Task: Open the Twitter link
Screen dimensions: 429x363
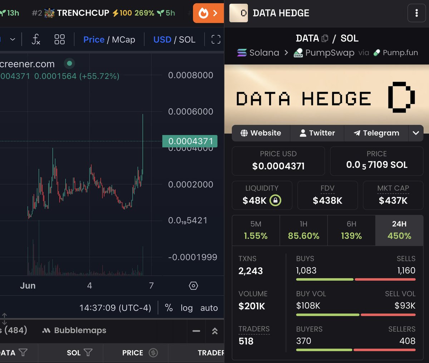Action: (317, 133)
